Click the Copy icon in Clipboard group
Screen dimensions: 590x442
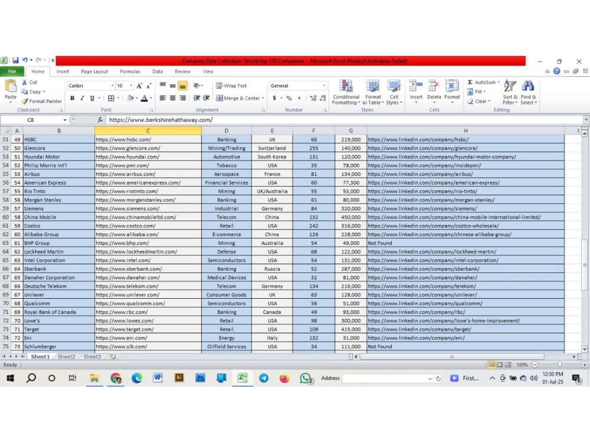click(24, 92)
